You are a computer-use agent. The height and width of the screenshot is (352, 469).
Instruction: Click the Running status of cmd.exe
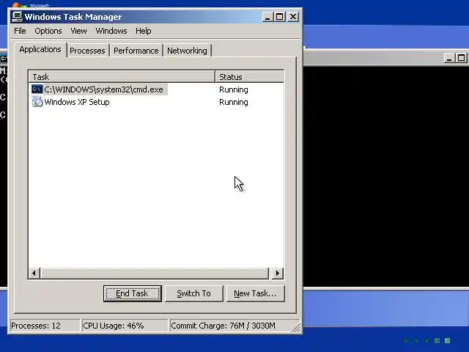234,89
